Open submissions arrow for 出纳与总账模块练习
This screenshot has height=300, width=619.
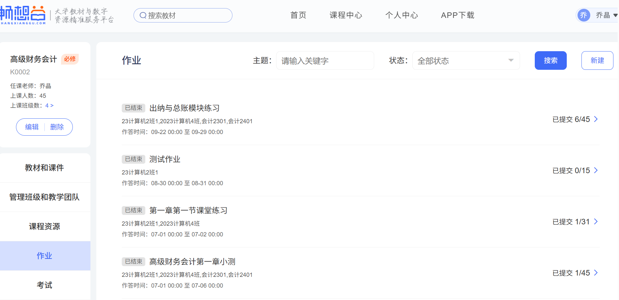[x=596, y=119]
